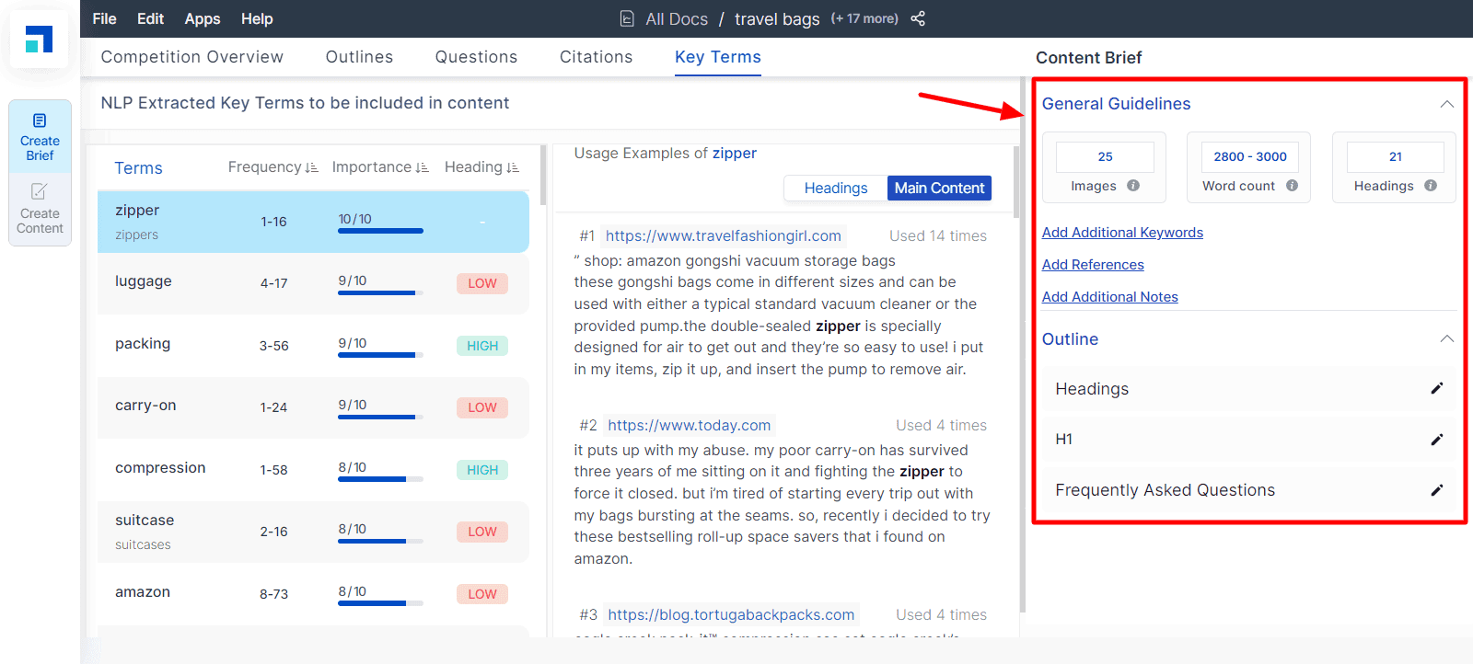Click the document icon before All Docs
The width and height of the screenshot is (1473, 664).
[x=627, y=18]
